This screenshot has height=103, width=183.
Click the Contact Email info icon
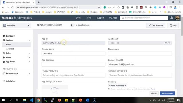click(x=122, y=60)
